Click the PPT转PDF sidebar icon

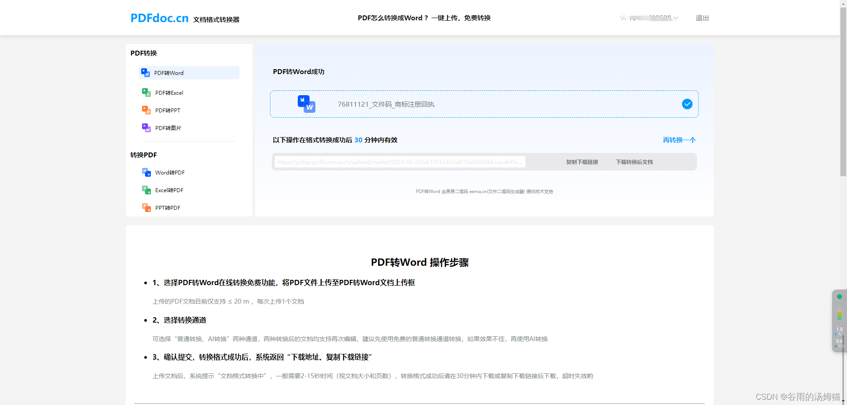pos(146,208)
